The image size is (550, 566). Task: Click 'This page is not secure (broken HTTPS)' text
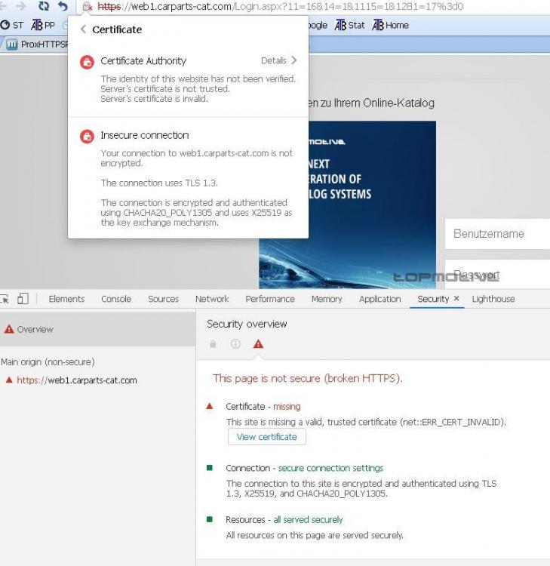pos(308,378)
